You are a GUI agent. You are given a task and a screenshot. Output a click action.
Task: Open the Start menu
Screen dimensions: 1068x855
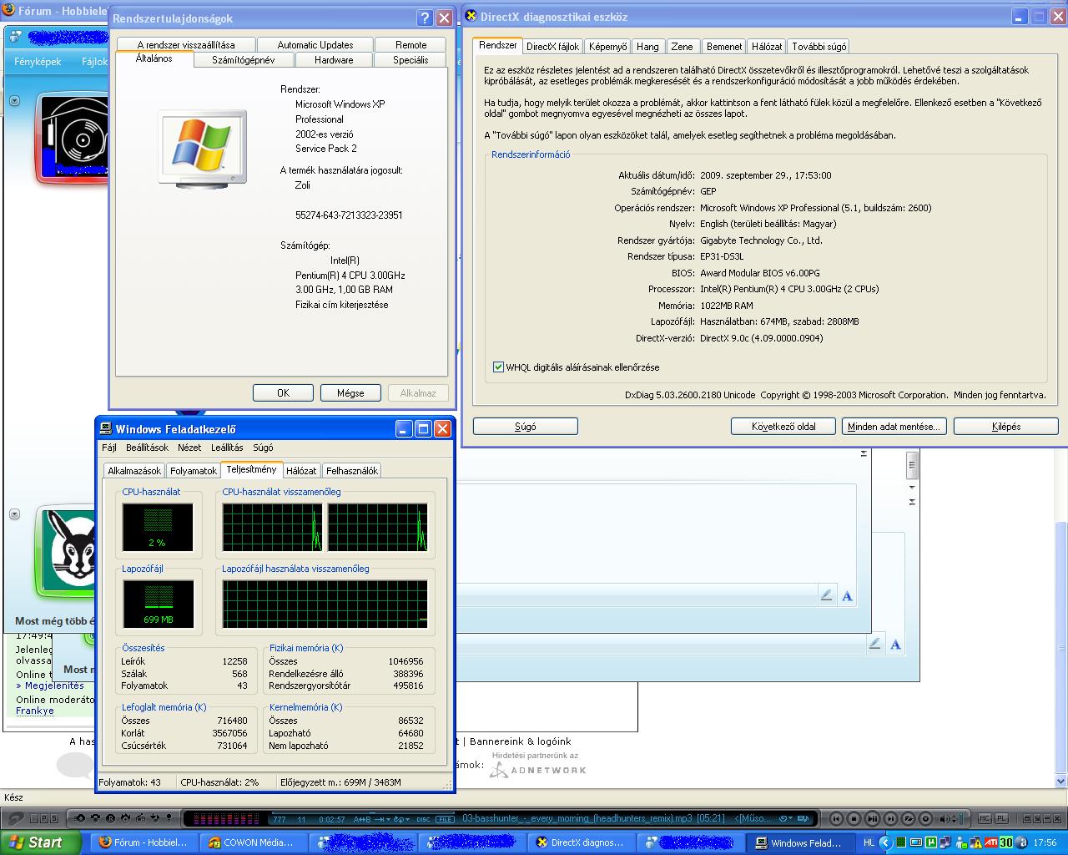click(41, 842)
